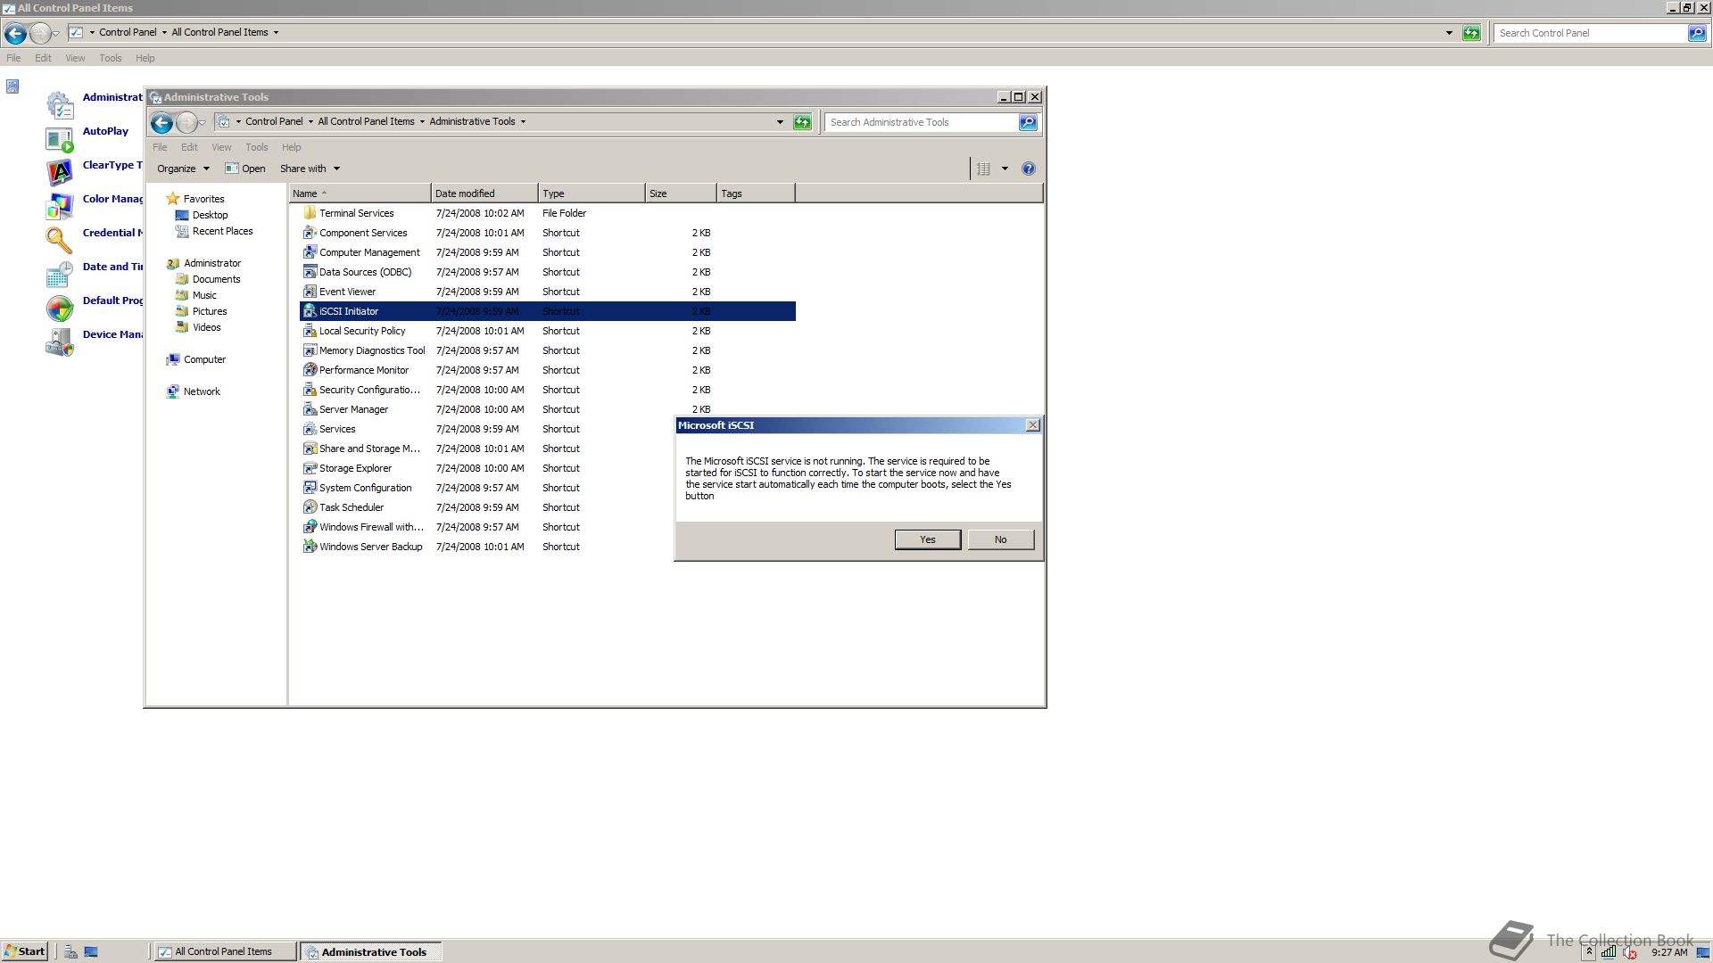Select the Component Services shortcut icon
1713x963 pixels.
[x=310, y=233]
